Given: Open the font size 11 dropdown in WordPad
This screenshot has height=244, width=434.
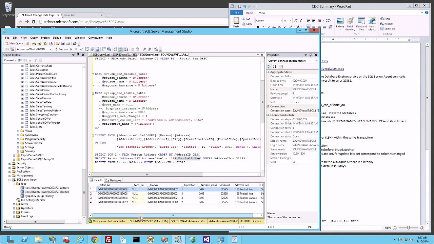Looking at the screenshot, I should pyautogui.click(x=291, y=20).
